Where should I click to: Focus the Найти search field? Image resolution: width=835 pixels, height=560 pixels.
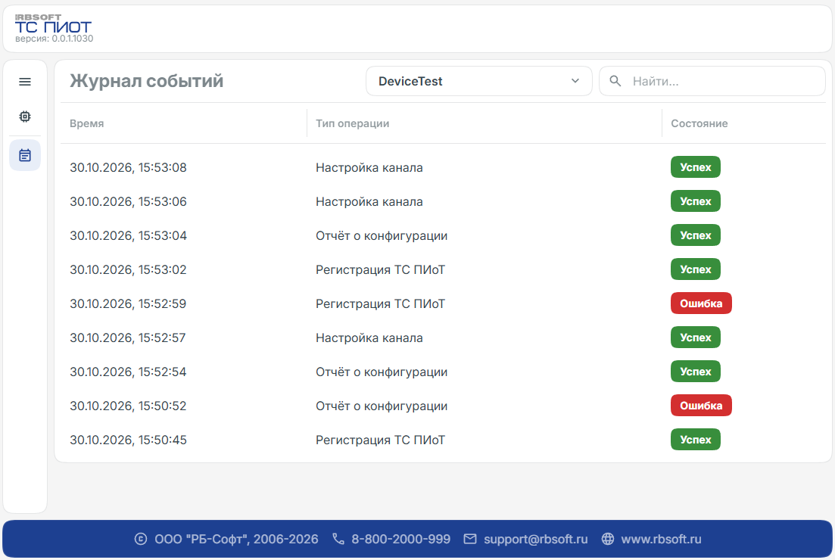(x=712, y=81)
